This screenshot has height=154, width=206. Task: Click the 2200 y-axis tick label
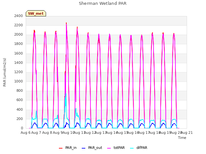pos(19,25)
